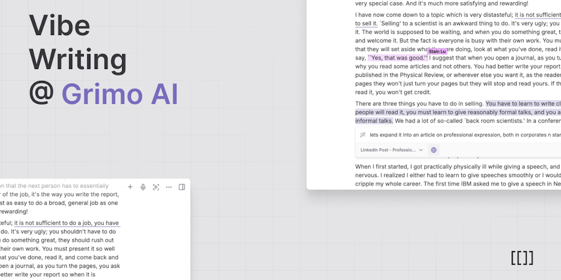The height and width of the screenshot is (280, 561).
Task: Click the paragraph starting "When I first started"
Action: click(457, 167)
